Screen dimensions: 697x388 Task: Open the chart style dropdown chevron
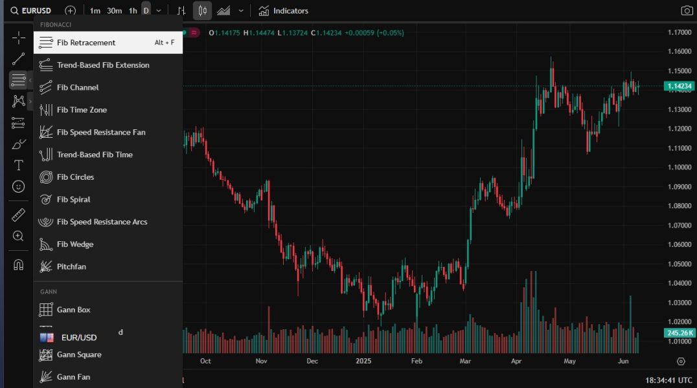(241, 10)
